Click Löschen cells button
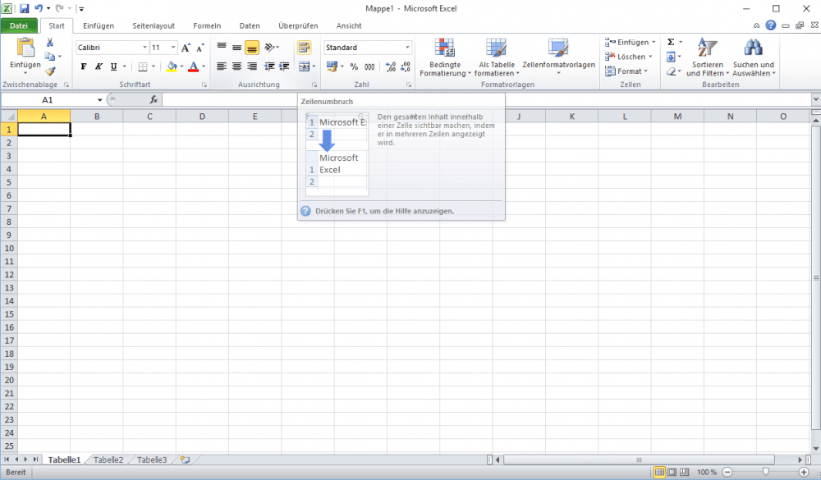This screenshot has width=821, height=480. [x=628, y=57]
